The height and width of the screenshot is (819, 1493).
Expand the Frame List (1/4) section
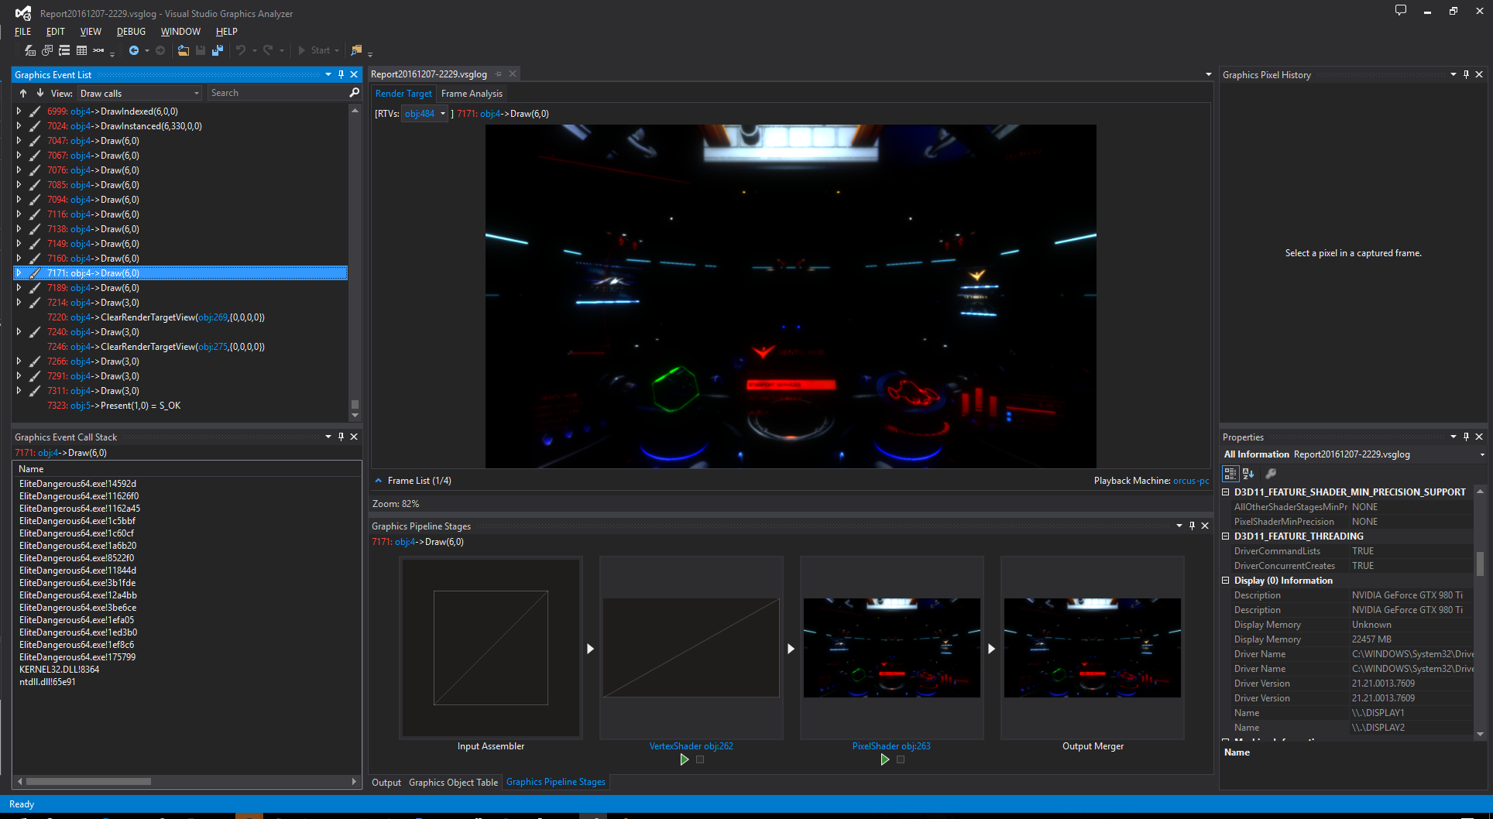click(379, 481)
